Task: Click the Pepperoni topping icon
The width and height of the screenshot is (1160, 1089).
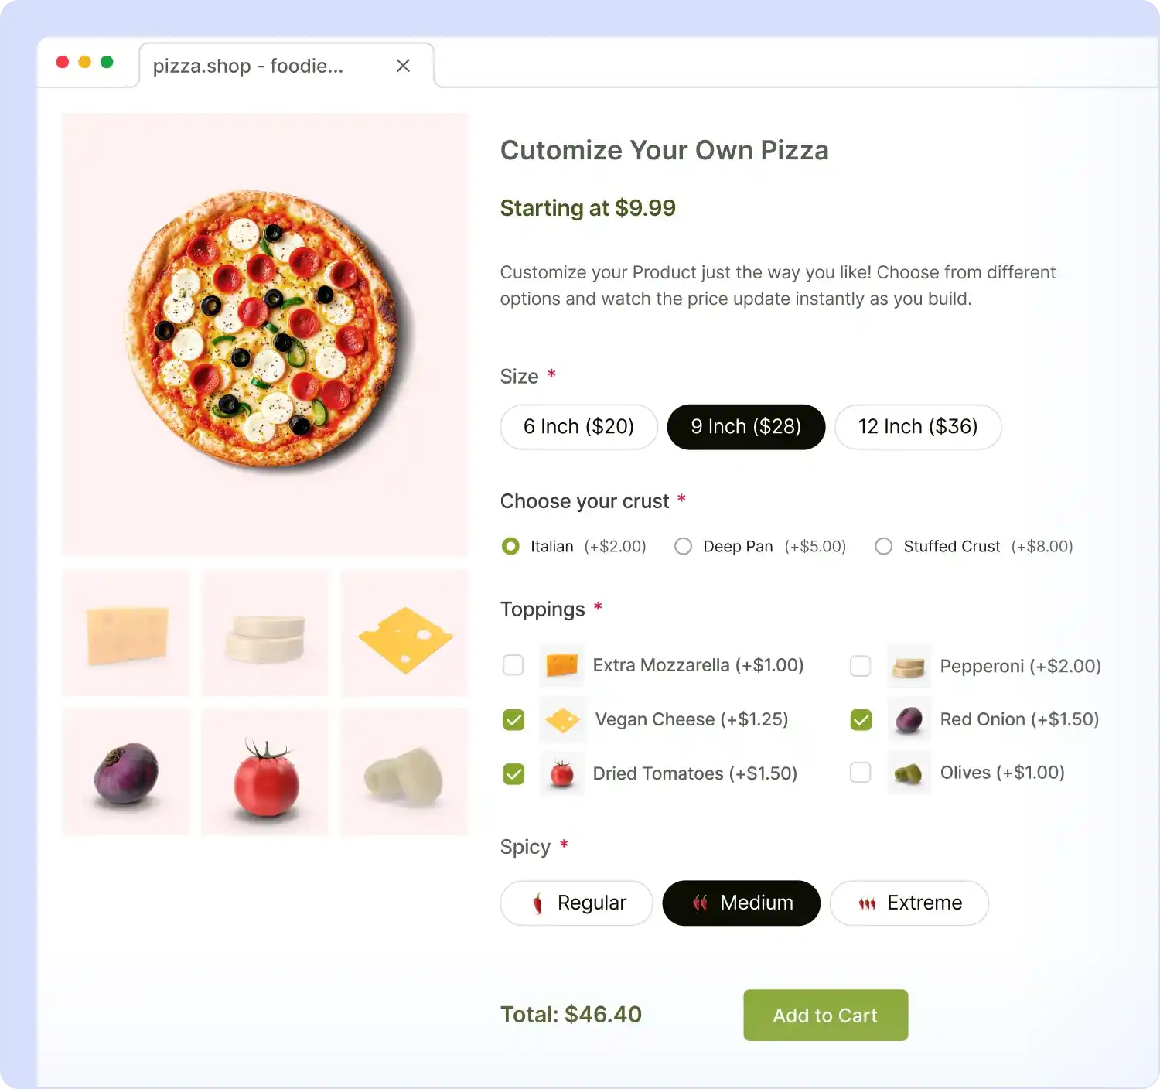Action: point(909,665)
